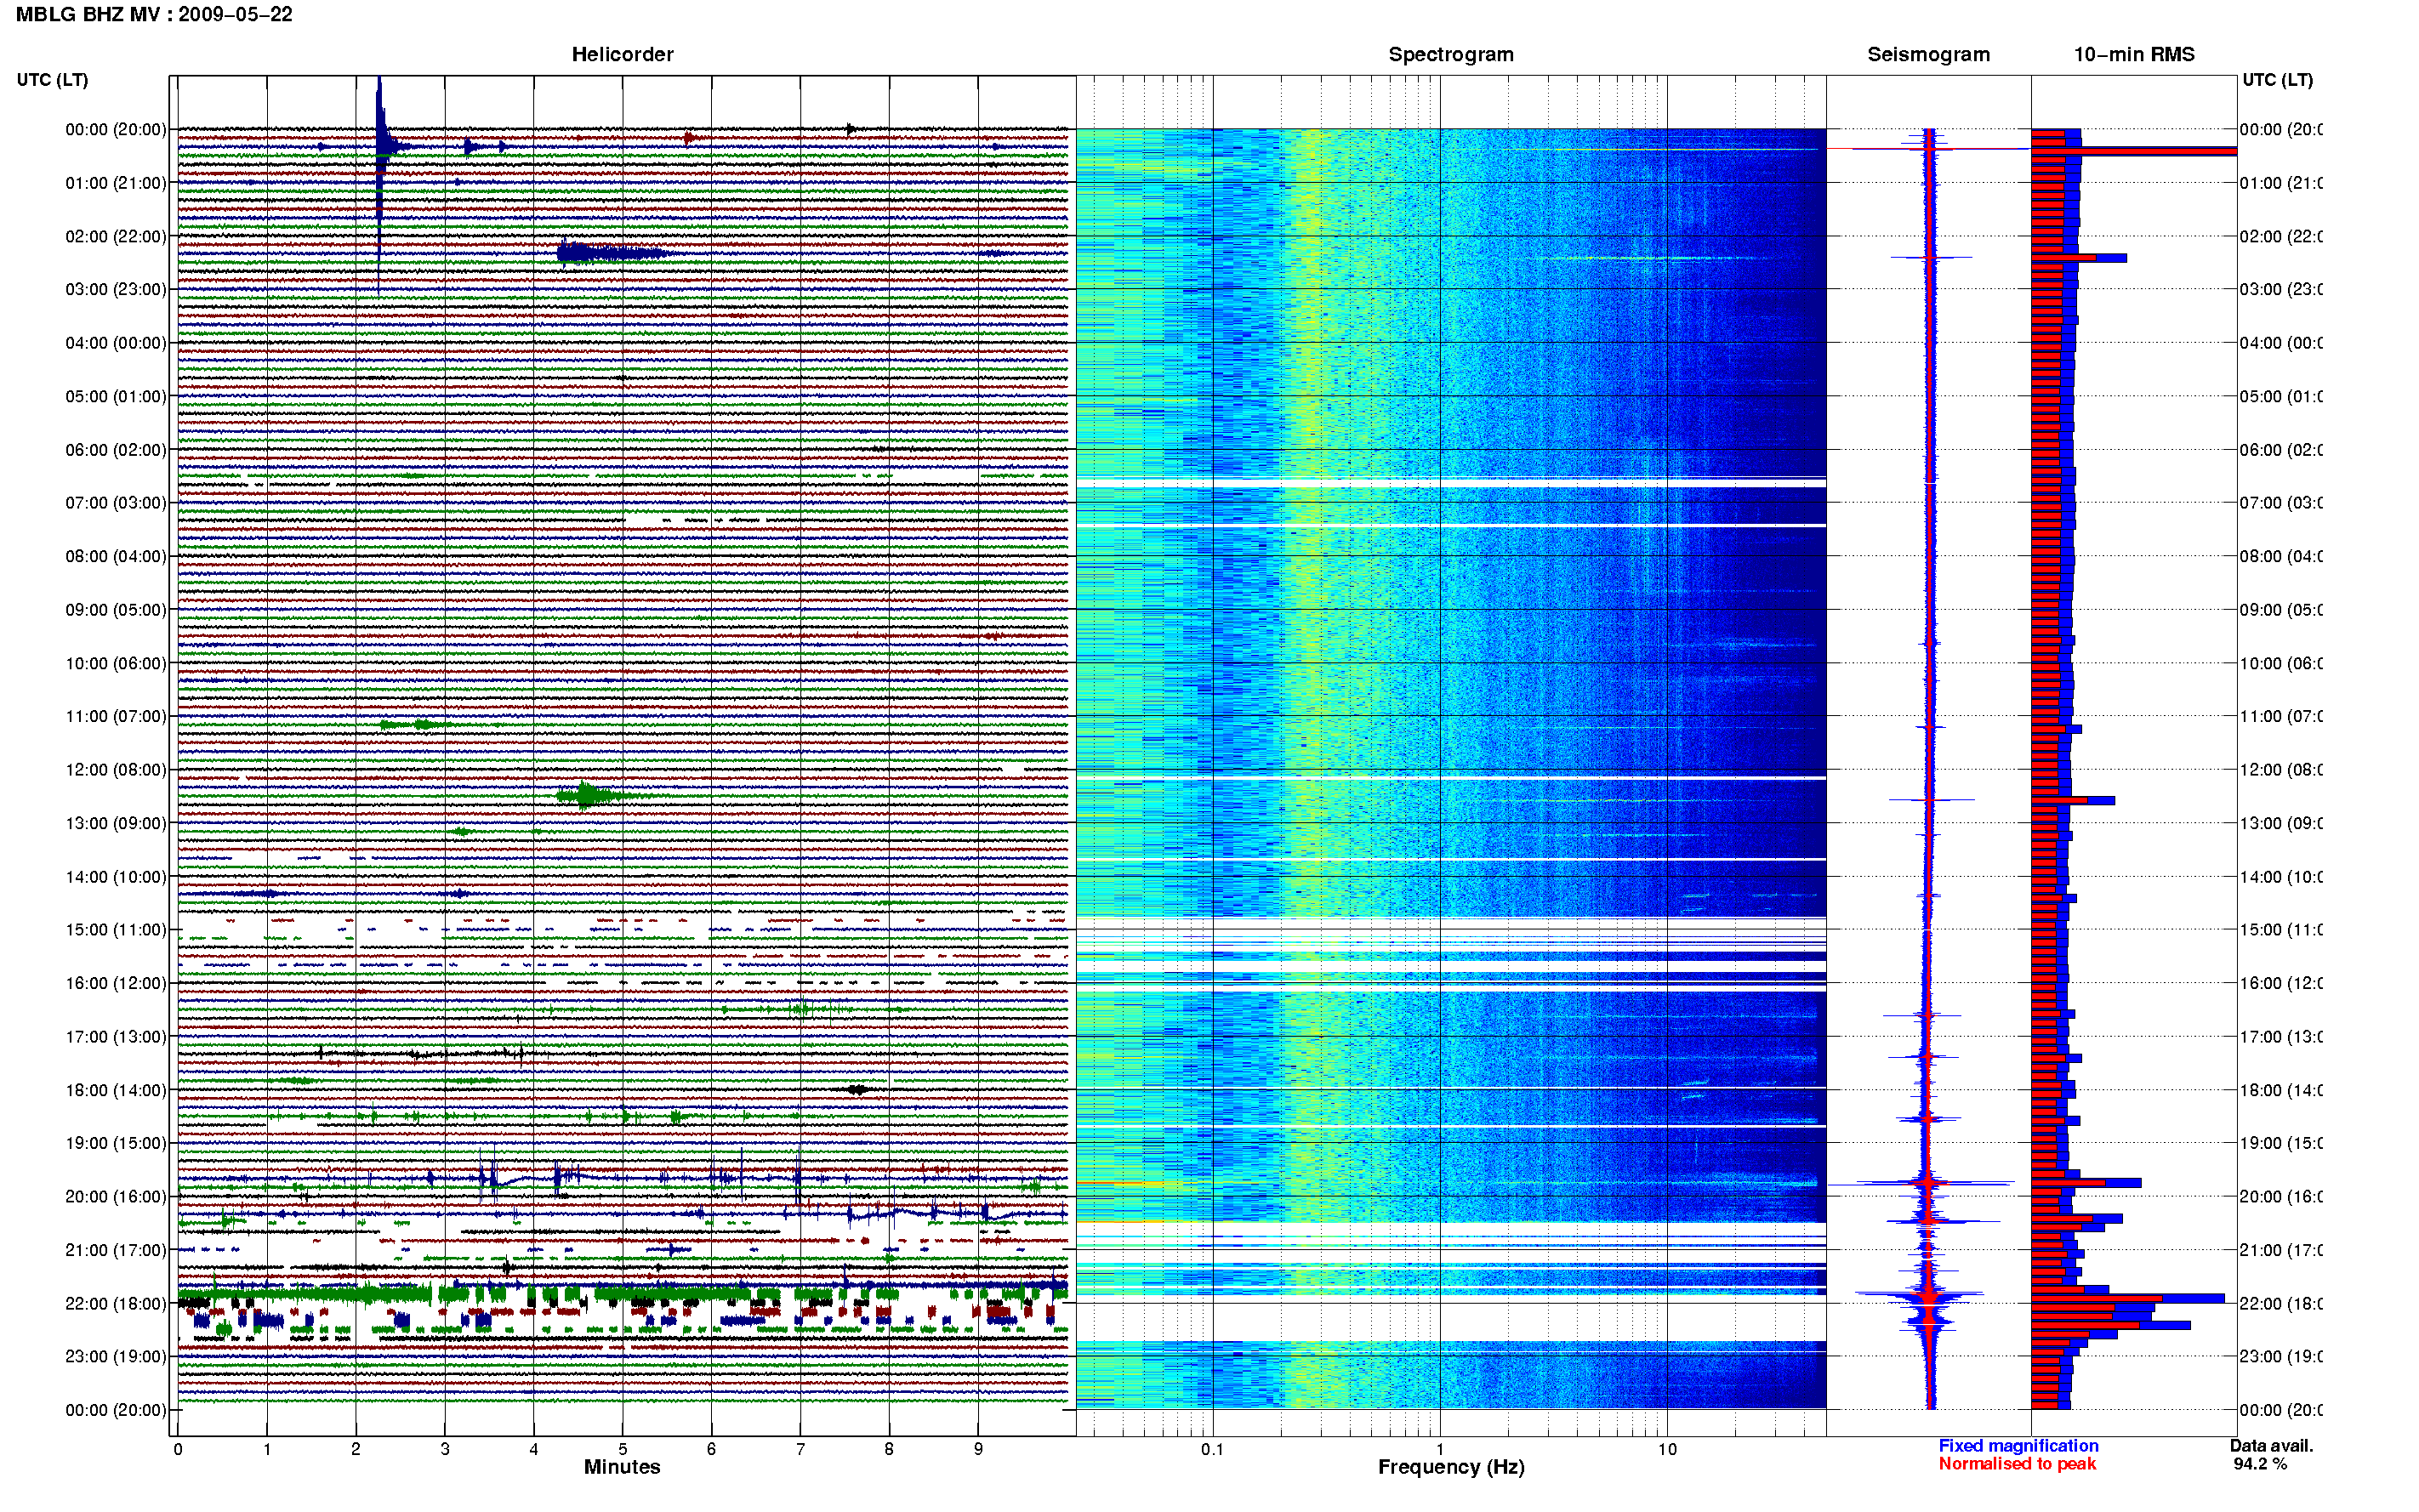2419x1512 pixels.
Task: Click tick '1' on the Frequency axis
Action: click(1440, 1449)
